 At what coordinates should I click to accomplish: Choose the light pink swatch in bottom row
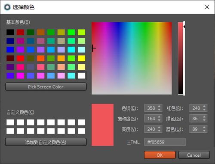click(x=61, y=76)
